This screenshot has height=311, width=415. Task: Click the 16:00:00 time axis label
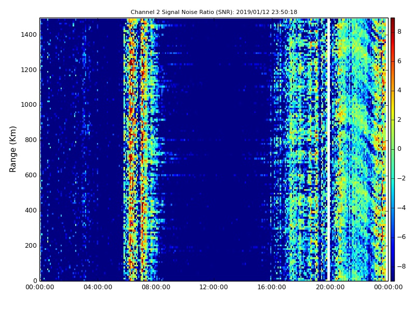tap(272, 287)
